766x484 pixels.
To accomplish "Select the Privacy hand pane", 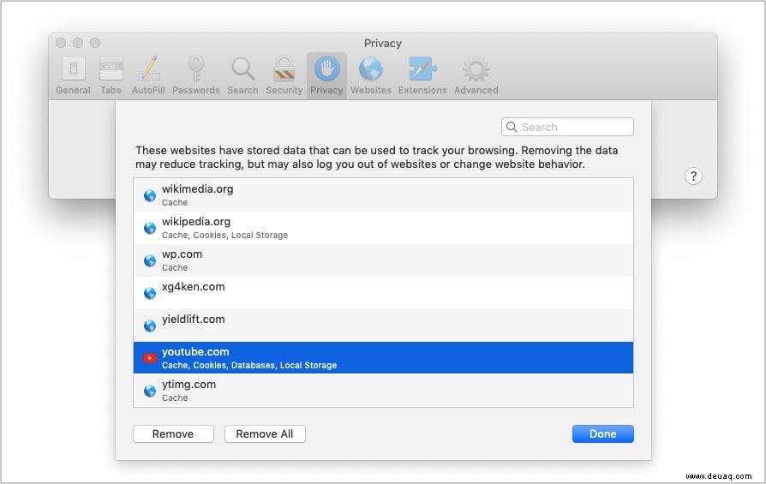I will pos(326,75).
